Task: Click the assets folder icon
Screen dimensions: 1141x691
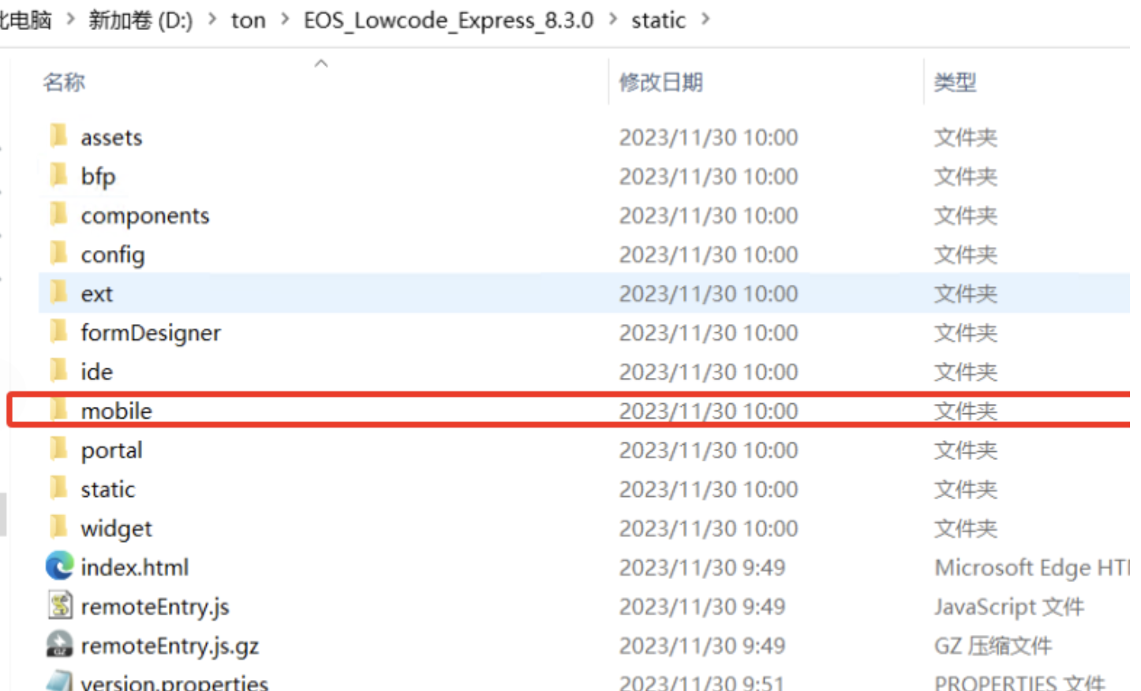Action: [x=58, y=136]
